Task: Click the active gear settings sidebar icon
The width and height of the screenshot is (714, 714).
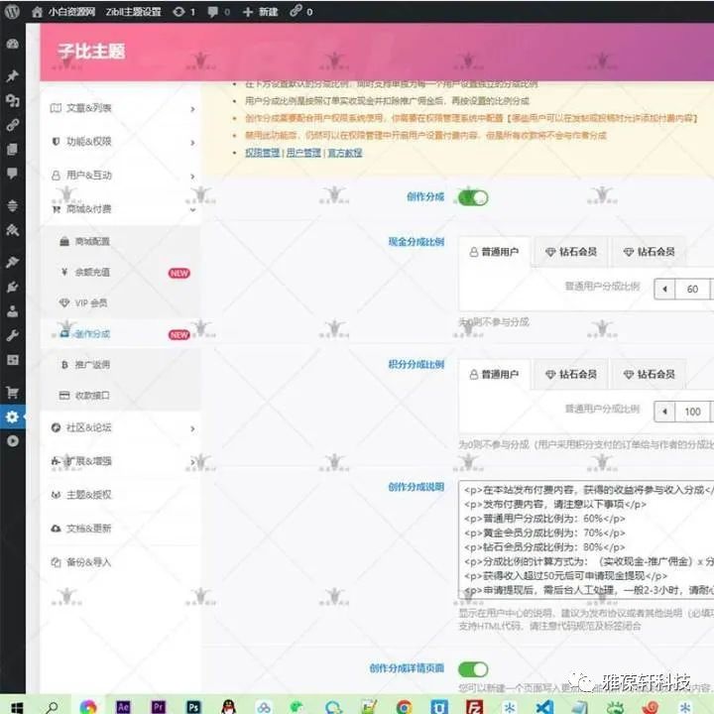Action: [12, 416]
